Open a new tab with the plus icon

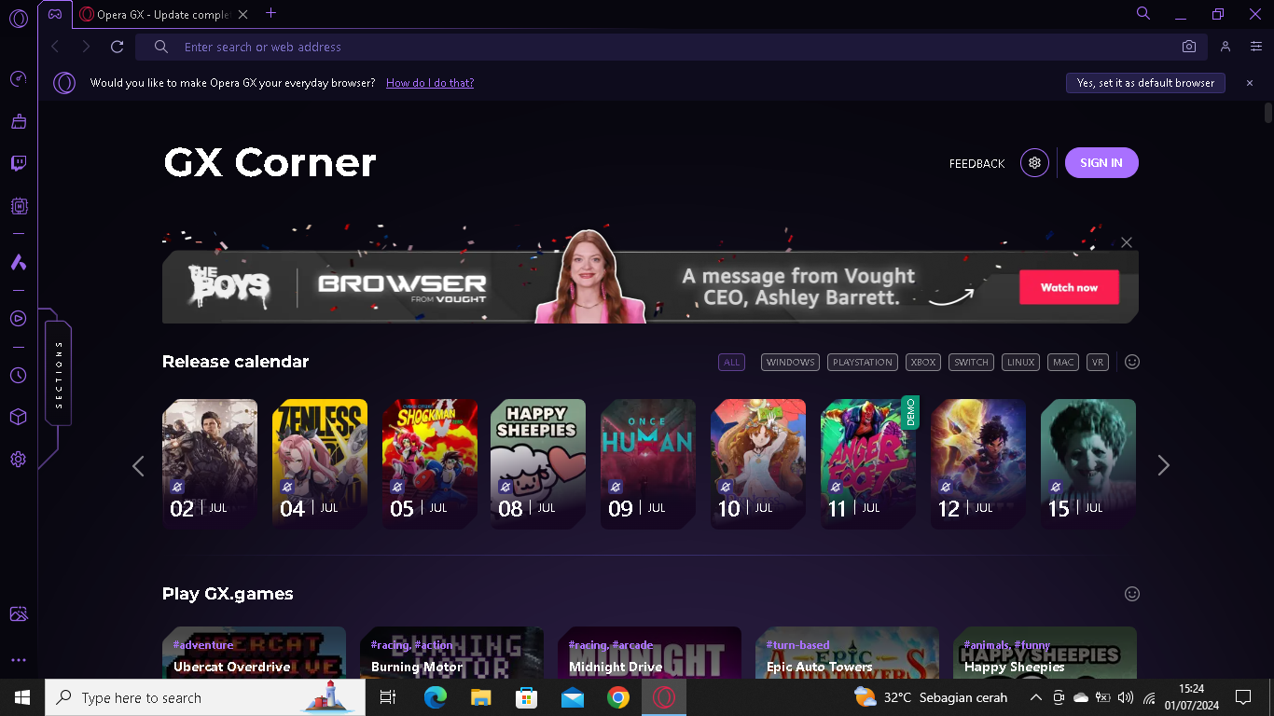coord(271,13)
